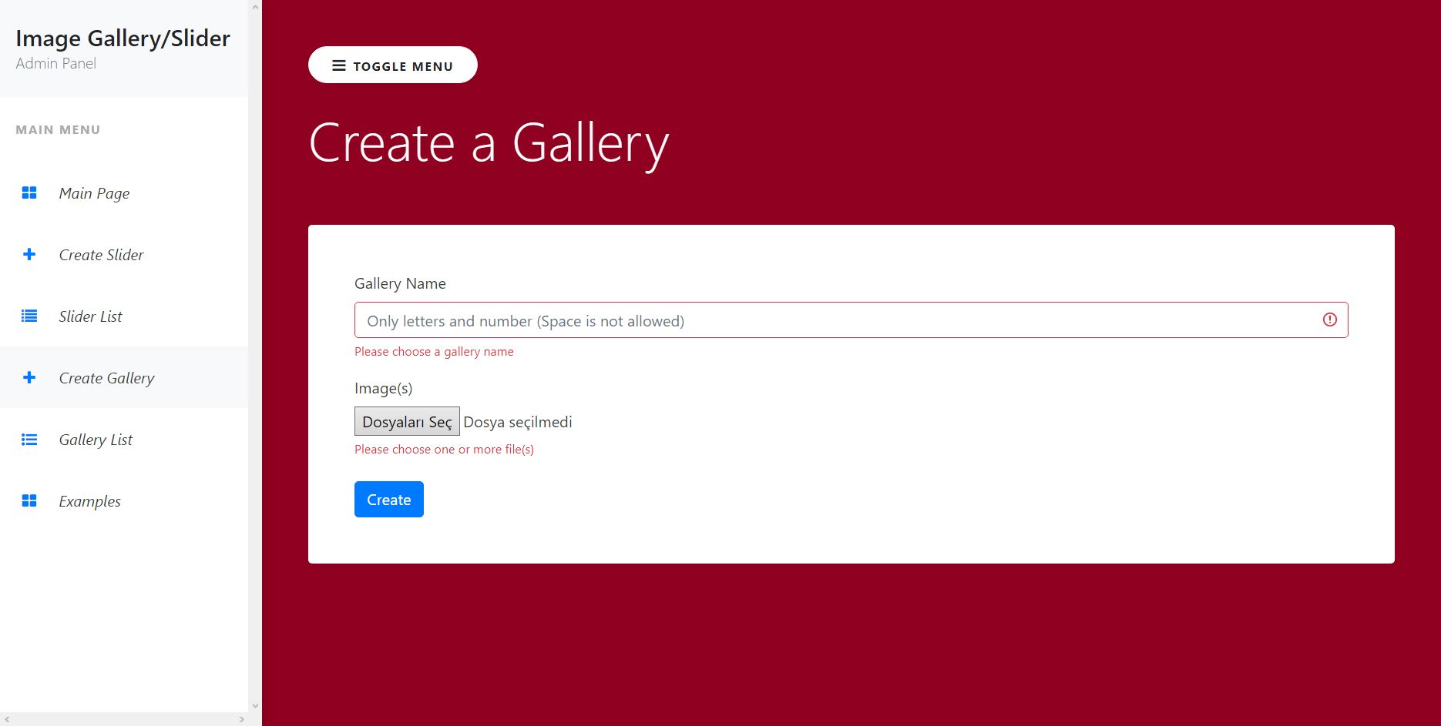Click the Slider List list icon
Viewport: 1441px width, 726px height.
point(29,316)
